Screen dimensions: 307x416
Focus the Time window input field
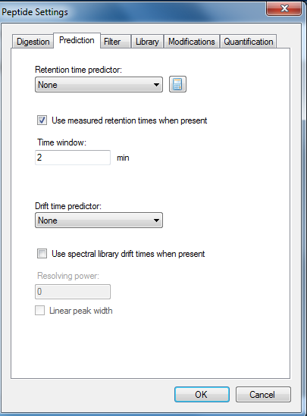tap(73, 158)
